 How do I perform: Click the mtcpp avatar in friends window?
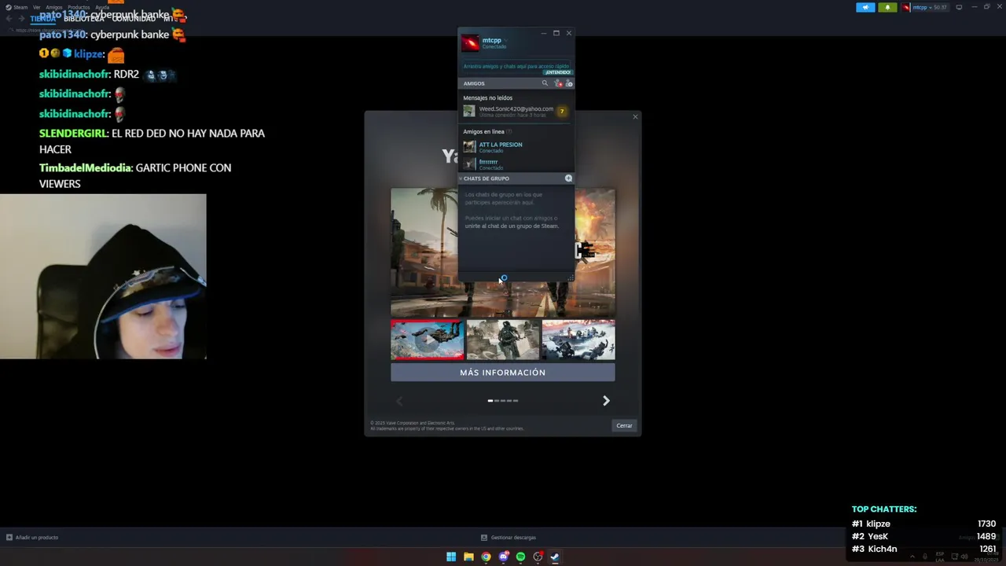[470, 43]
